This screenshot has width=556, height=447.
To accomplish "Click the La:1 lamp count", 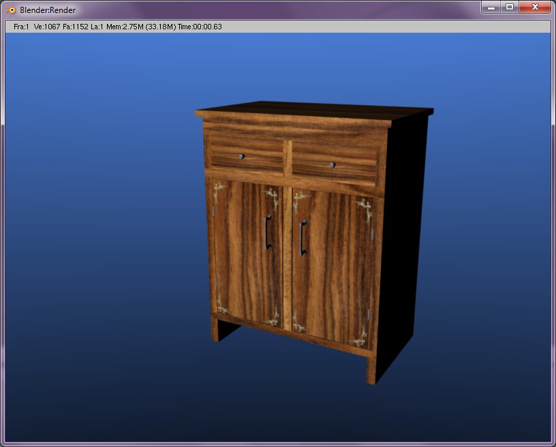I will 98,27.
